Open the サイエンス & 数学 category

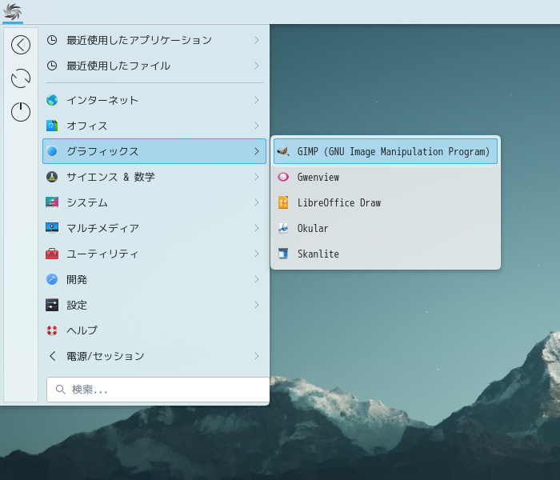(154, 177)
